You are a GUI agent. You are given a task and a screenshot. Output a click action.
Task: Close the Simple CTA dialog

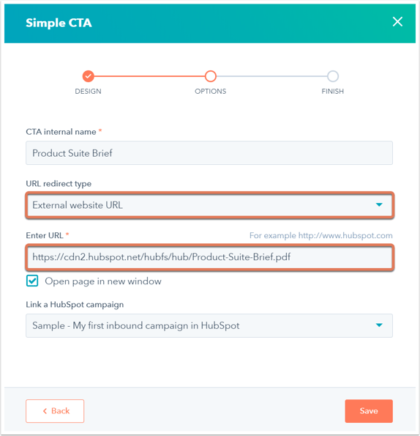click(x=397, y=21)
